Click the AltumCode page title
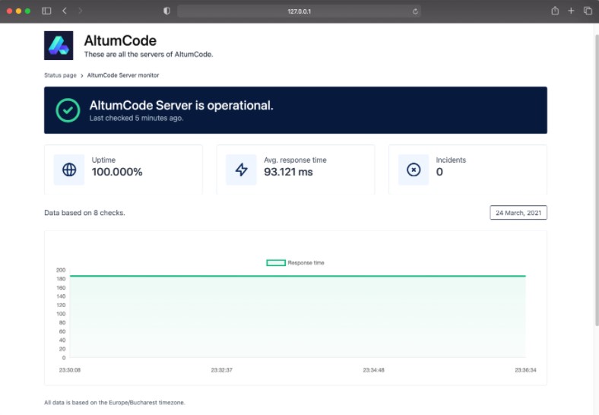The height and width of the screenshot is (415, 599). click(x=120, y=40)
